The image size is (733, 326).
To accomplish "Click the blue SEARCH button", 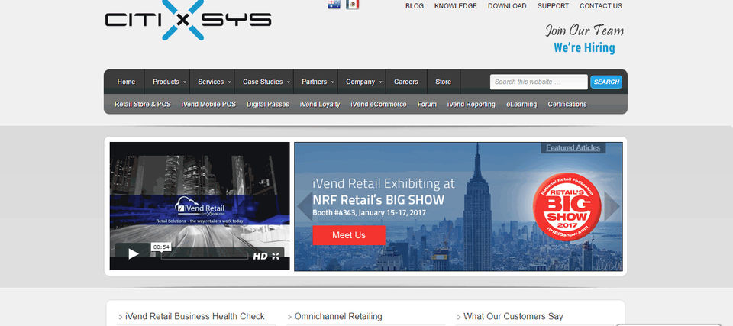I will coord(606,82).
